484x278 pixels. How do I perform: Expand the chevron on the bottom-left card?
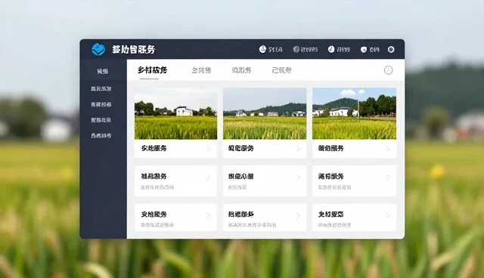click(x=209, y=215)
